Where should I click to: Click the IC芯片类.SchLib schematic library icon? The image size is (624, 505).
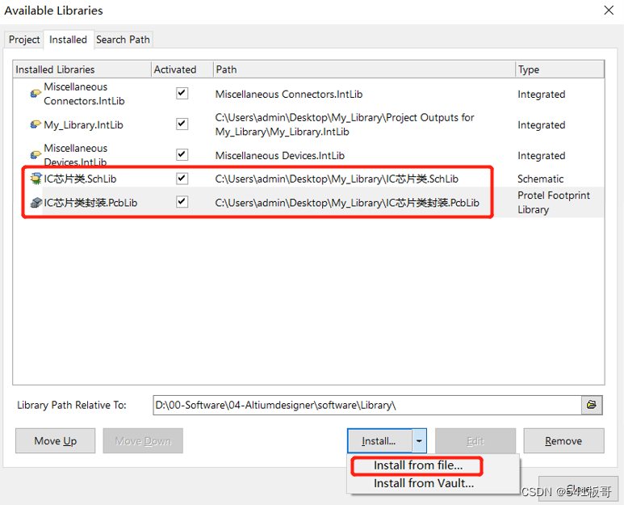pos(36,179)
